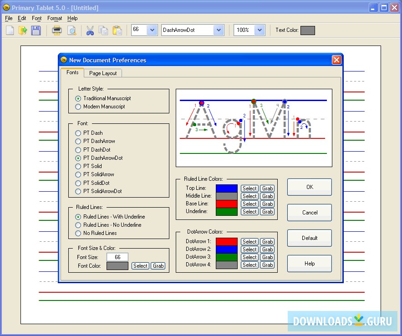The width and height of the screenshot is (402, 336).
Task: Click Select next to Top Line
Action: tap(249, 188)
